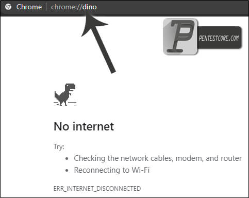The height and width of the screenshot is (198, 249).
Task: Click the PENTESTCORE.COM watermark label
Action: [219, 38]
